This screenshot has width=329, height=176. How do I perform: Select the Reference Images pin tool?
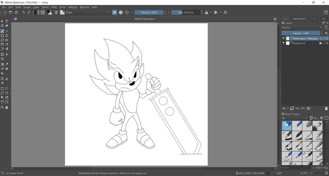coord(2,83)
